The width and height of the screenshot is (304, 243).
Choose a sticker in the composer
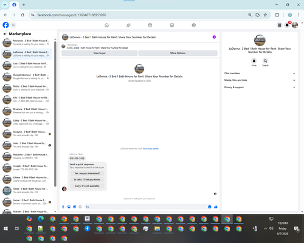[75, 207]
